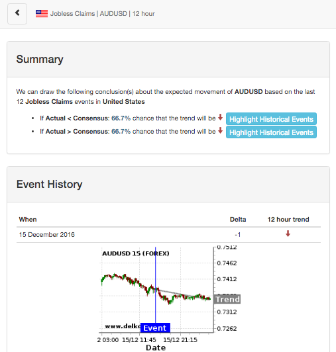Click the 66.7% value for Actual > Consensus
Image resolution: width=336 pixels, height=352 pixels.
click(121, 132)
